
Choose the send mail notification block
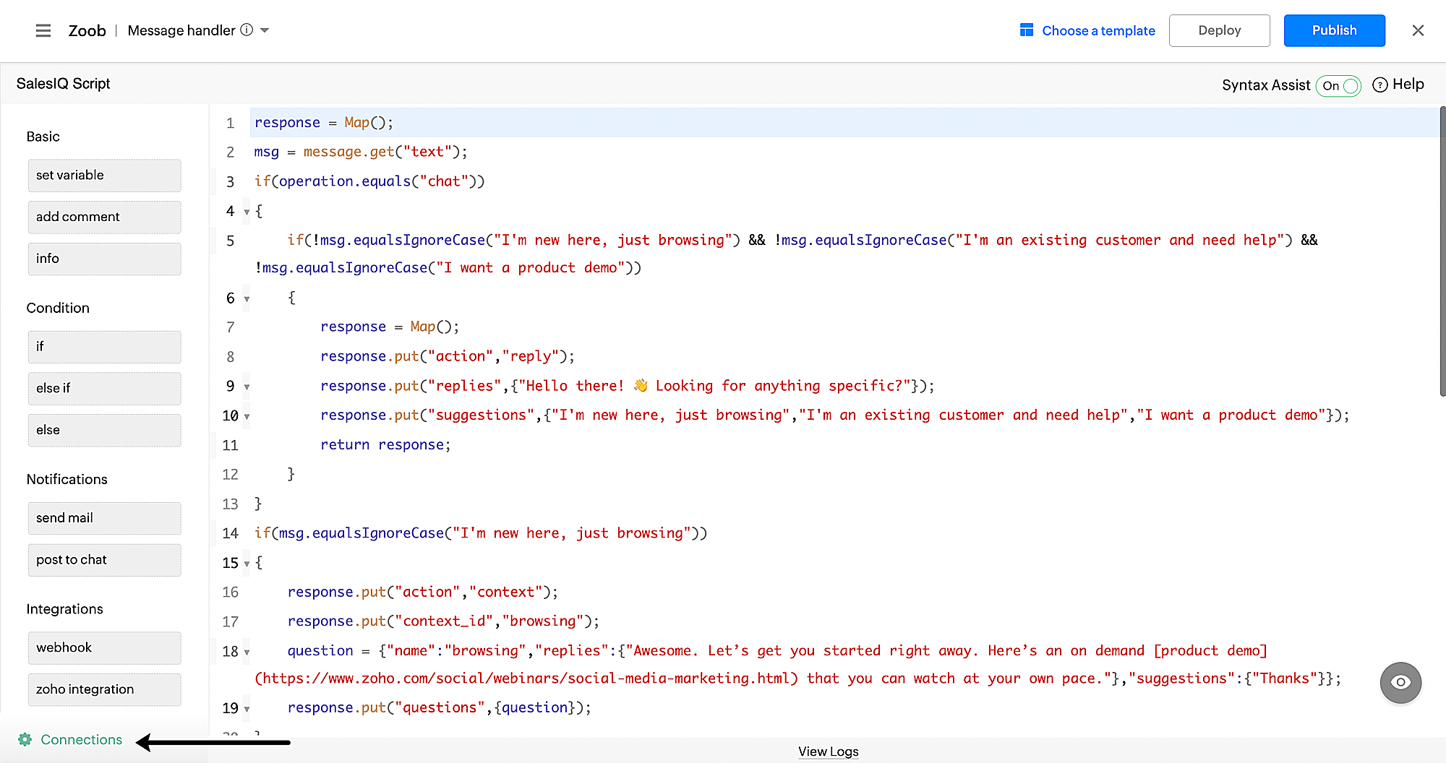coord(104,518)
